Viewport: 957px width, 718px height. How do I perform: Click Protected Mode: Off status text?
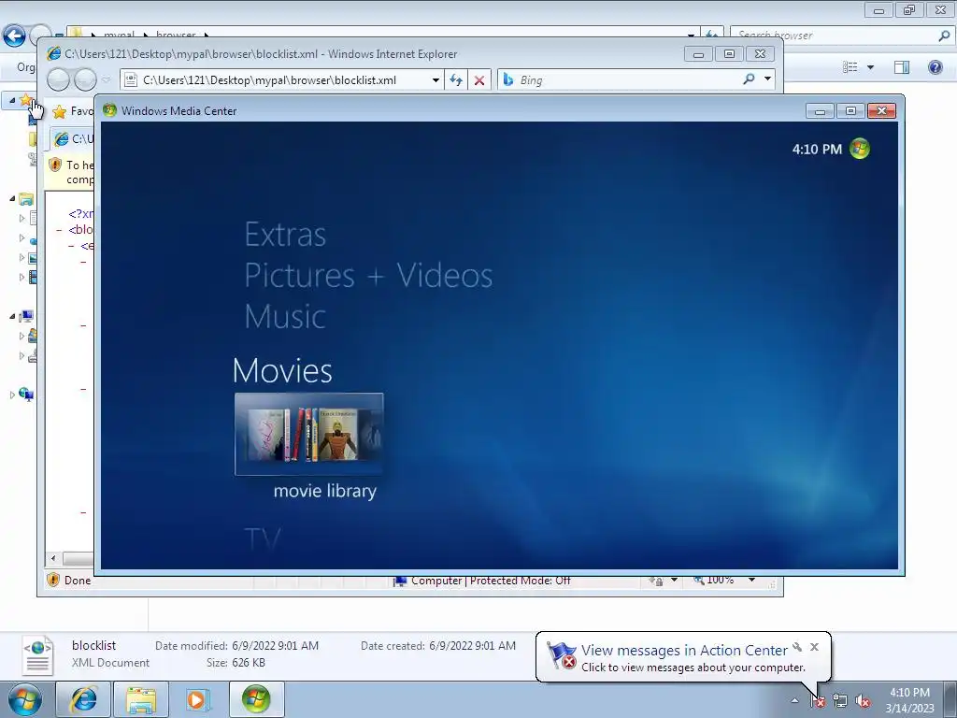[520, 581]
